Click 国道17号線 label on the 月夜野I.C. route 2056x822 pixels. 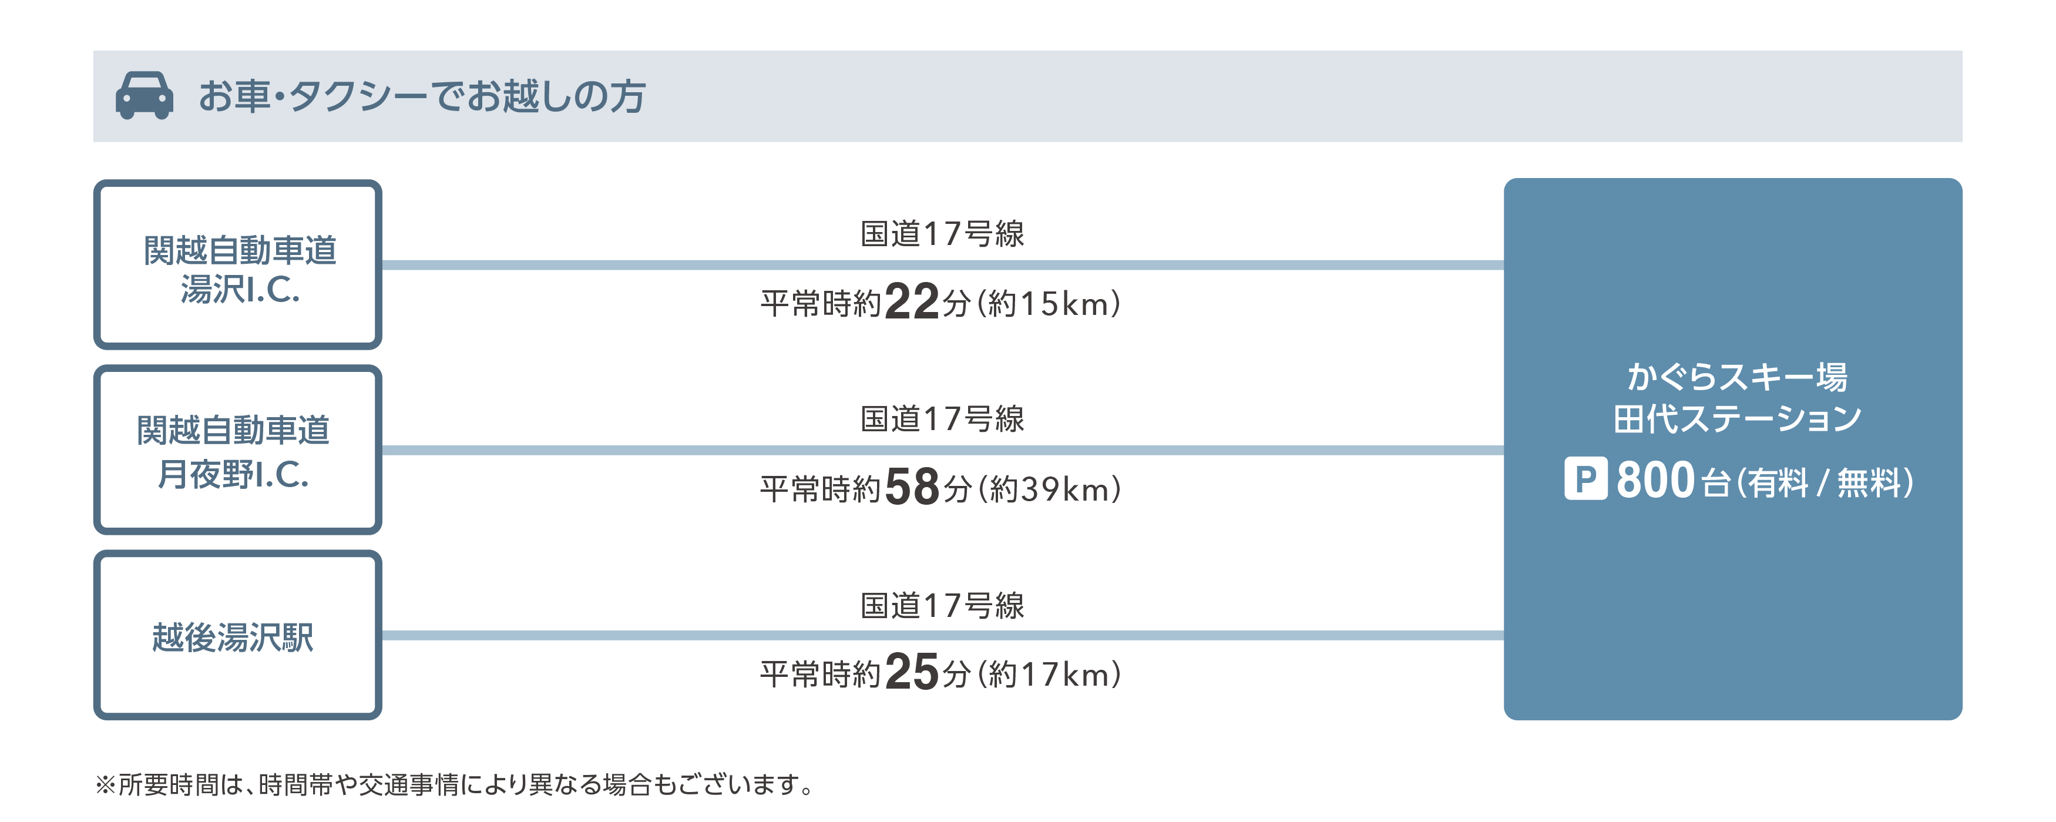pos(942,419)
